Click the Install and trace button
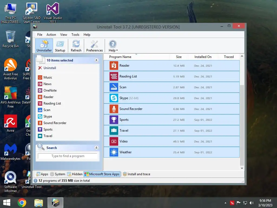Viewport: 277px width, 208px height. pyautogui.click(x=137, y=174)
